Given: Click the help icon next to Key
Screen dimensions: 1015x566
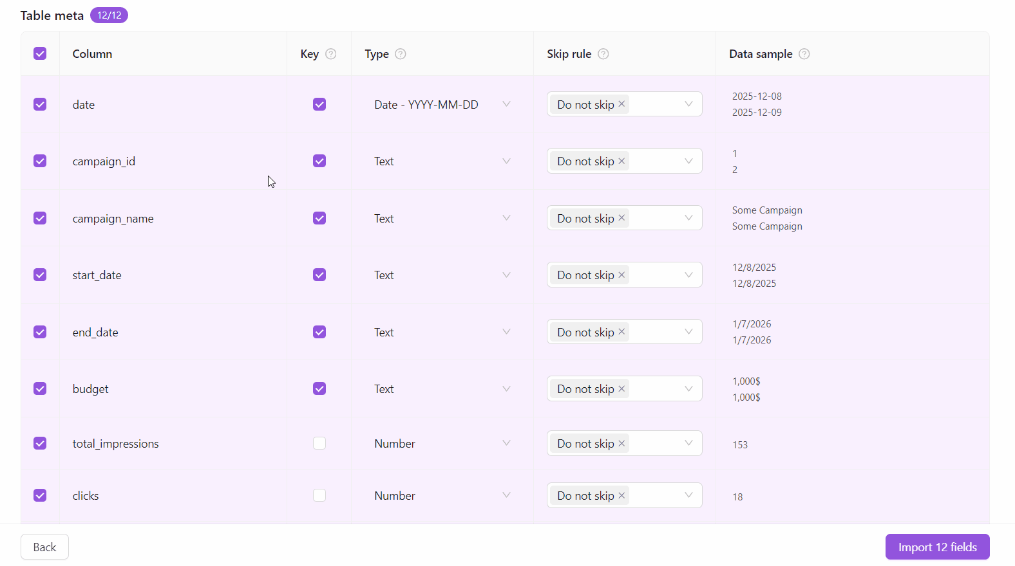Looking at the screenshot, I should (331, 54).
